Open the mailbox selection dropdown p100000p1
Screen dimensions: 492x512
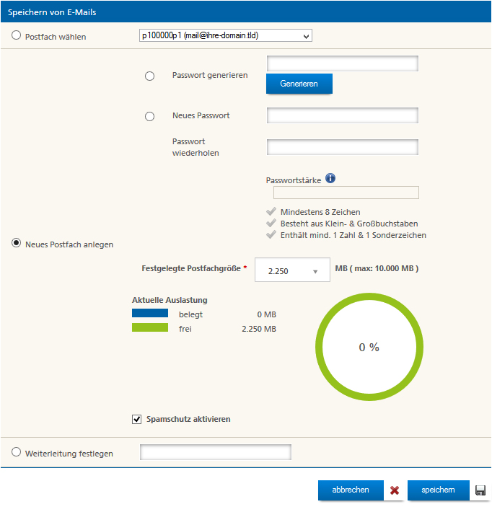pos(226,35)
